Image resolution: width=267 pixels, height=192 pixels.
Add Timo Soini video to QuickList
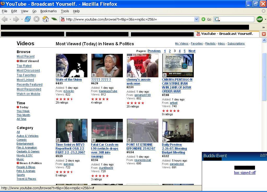58,140
